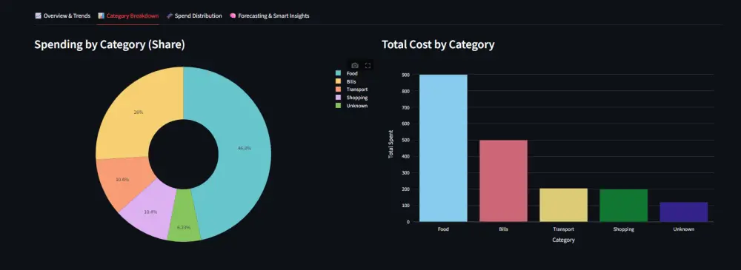The width and height of the screenshot is (741, 270).
Task: Download the pie chart via camera icon
Action: (x=355, y=66)
